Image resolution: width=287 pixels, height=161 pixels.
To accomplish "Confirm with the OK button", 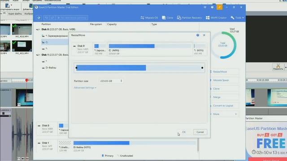I will pyautogui.click(x=184, y=132).
